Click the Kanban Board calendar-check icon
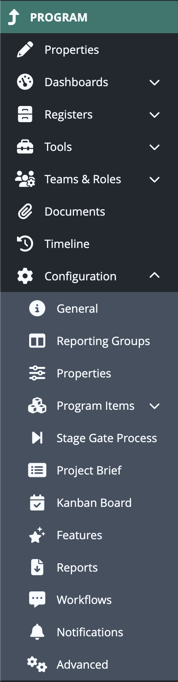The image size is (178, 682). (37, 503)
